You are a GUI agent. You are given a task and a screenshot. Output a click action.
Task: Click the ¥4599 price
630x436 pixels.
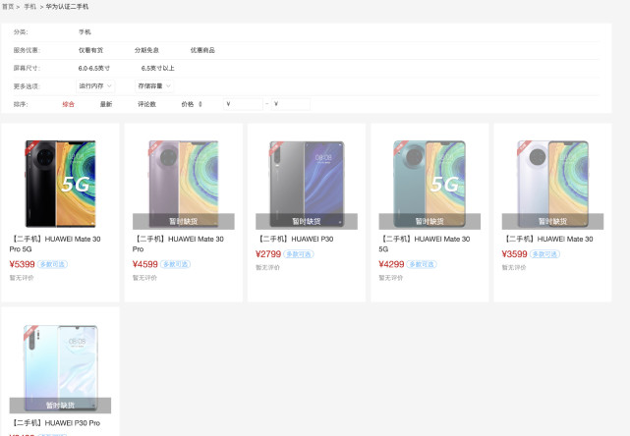tap(145, 264)
